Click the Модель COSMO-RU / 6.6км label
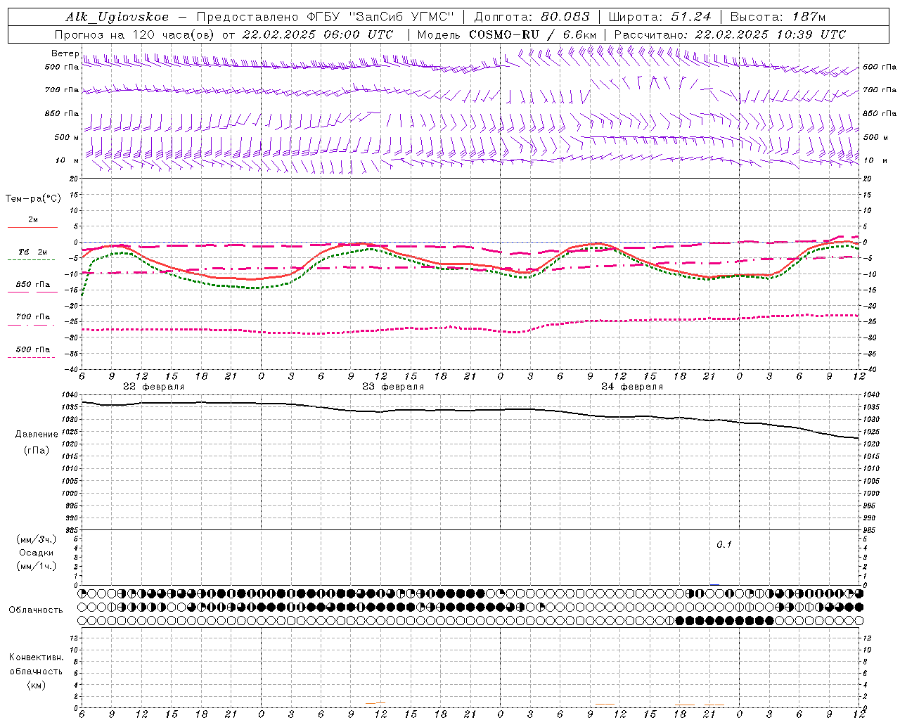 (x=507, y=34)
